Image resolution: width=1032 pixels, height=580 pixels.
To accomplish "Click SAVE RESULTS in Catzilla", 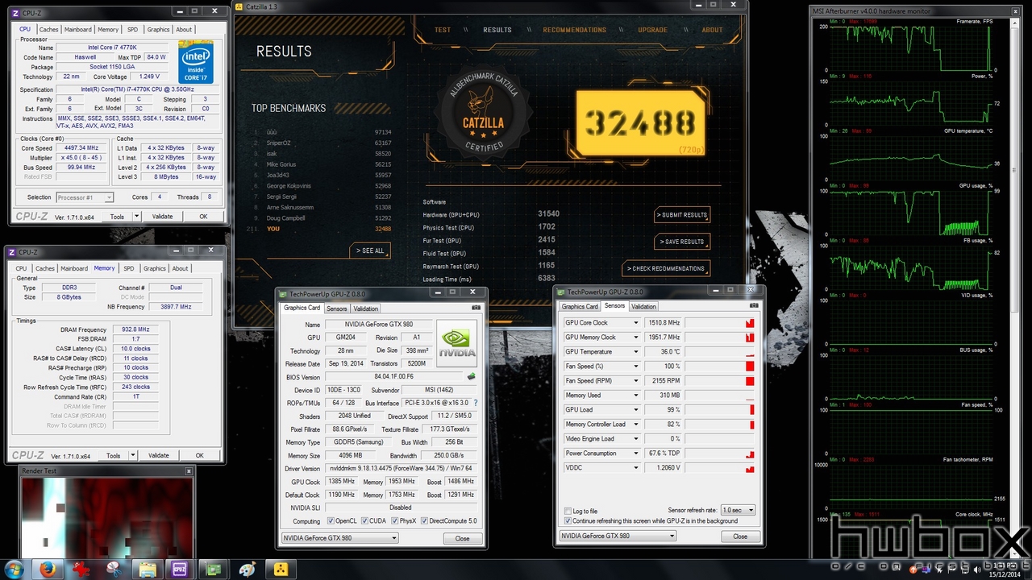I will point(682,242).
